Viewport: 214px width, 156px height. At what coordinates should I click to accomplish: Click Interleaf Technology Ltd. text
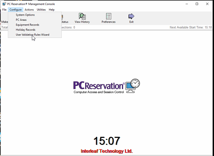tap(107, 151)
